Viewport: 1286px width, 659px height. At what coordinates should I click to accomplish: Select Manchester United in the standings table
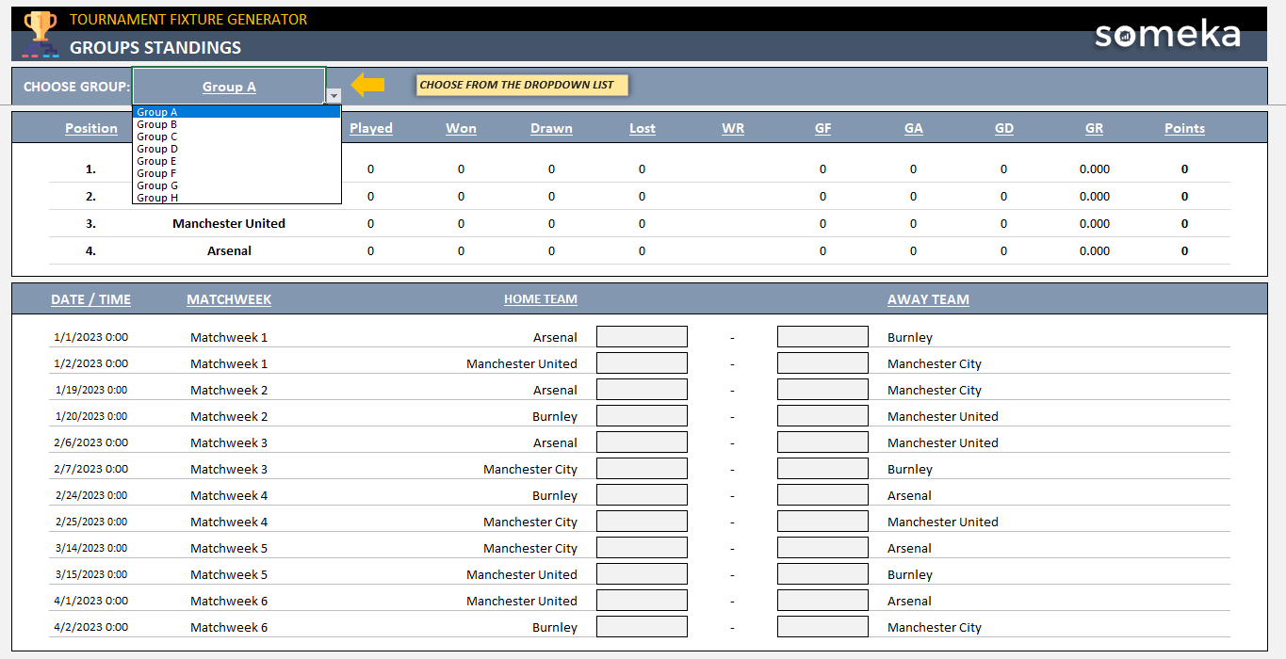pyautogui.click(x=228, y=223)
